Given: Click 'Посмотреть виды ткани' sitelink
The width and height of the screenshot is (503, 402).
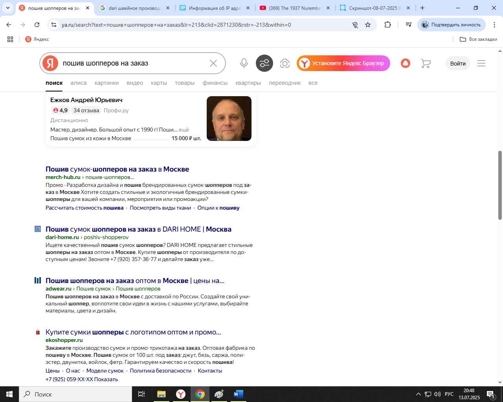Looking at the screenshot, I should (160, 208).
